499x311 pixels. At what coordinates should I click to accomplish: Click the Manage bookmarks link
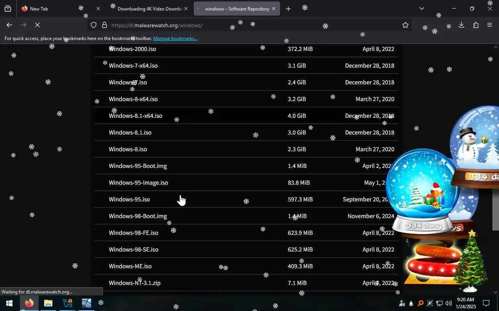click(175, 38)
